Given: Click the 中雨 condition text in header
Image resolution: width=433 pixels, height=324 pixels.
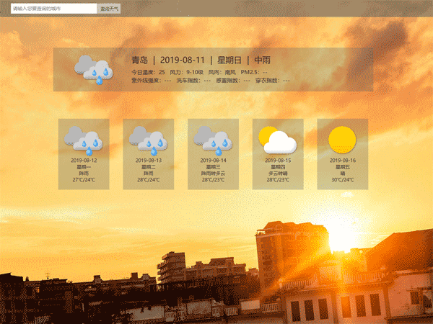Looking at the screenshot, I should pyautogui.click(x=262, y=60).
